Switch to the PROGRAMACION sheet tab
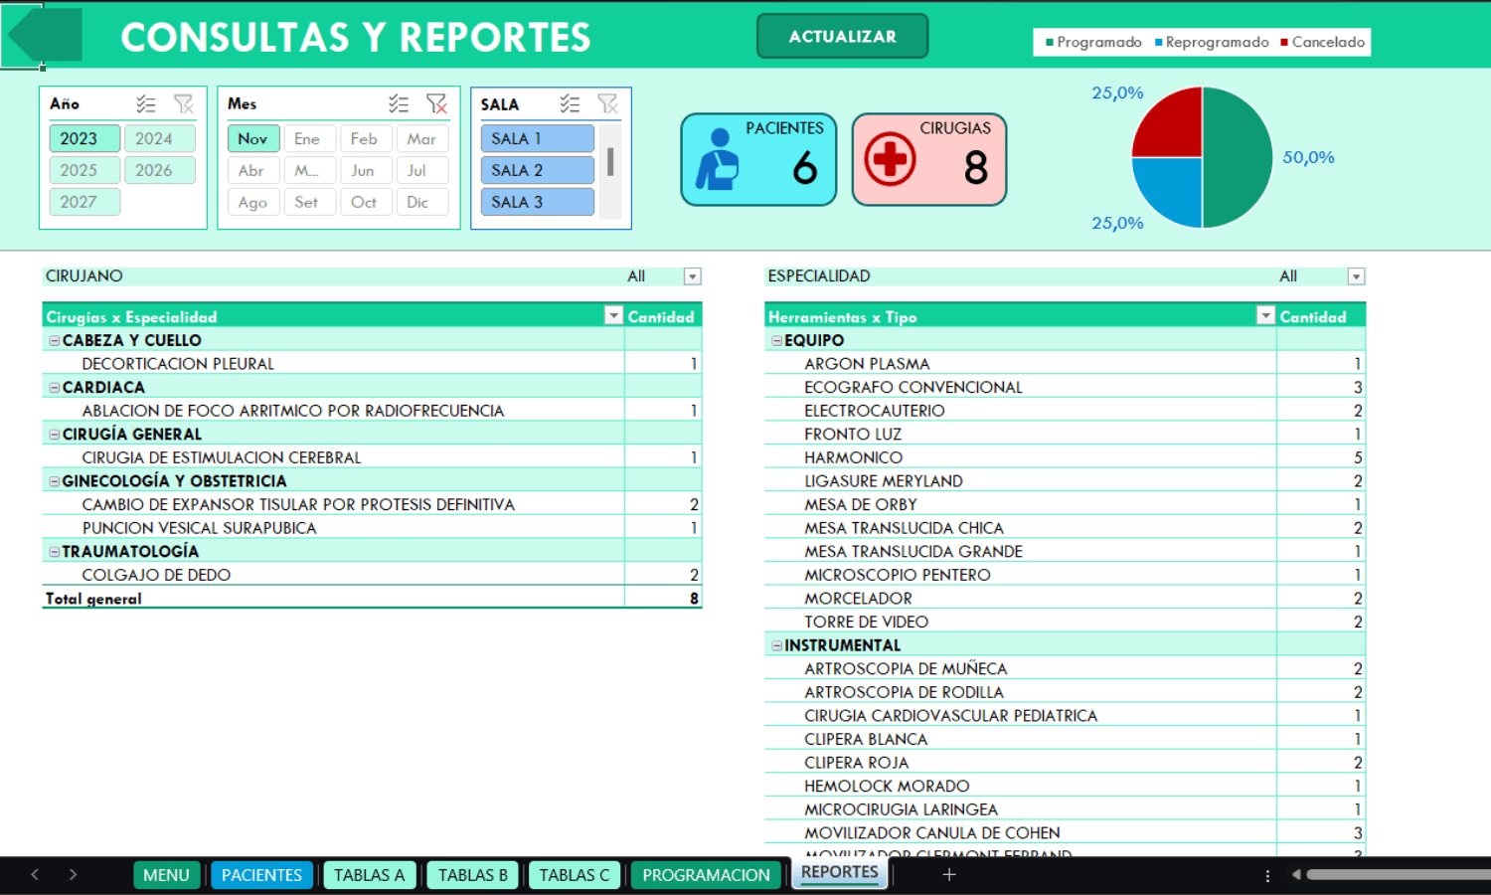The height and width of the screenshot is (895, 1491). (706, 875)
